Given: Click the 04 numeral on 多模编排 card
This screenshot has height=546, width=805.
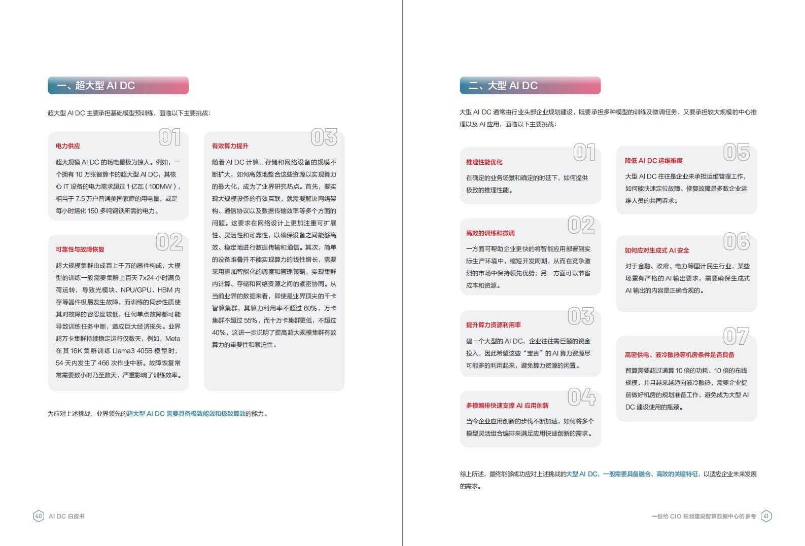Looking at the screenshot, I should (x=581, y=397).
